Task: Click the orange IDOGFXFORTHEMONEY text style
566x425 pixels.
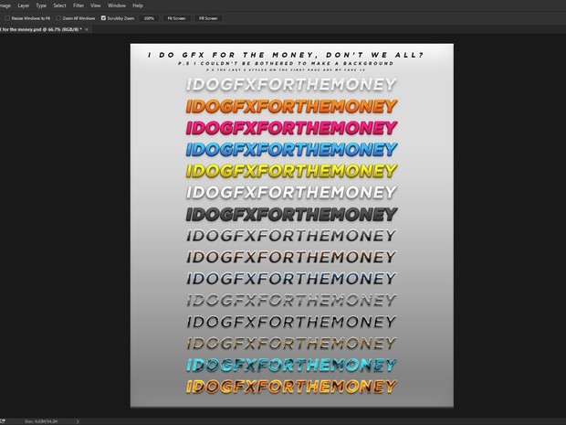Action: pos(291,106)
